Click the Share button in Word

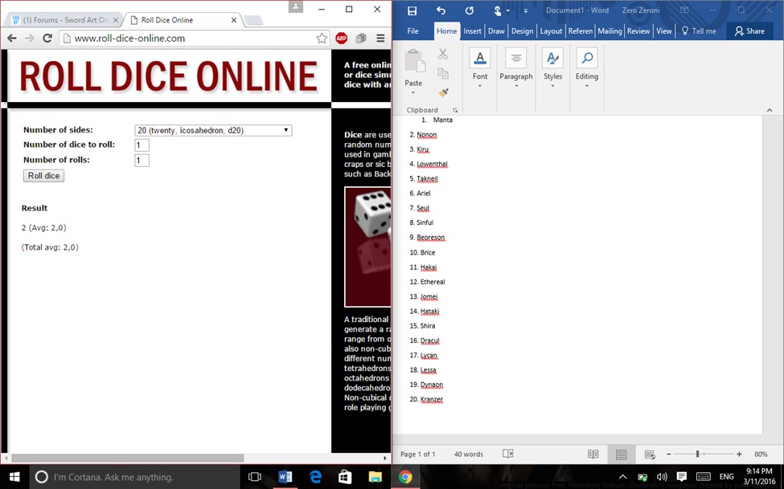[749, 31]
